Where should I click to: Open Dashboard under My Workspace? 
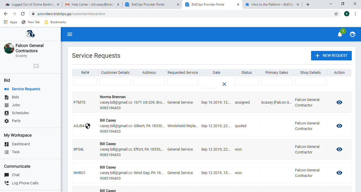point(21,144)
